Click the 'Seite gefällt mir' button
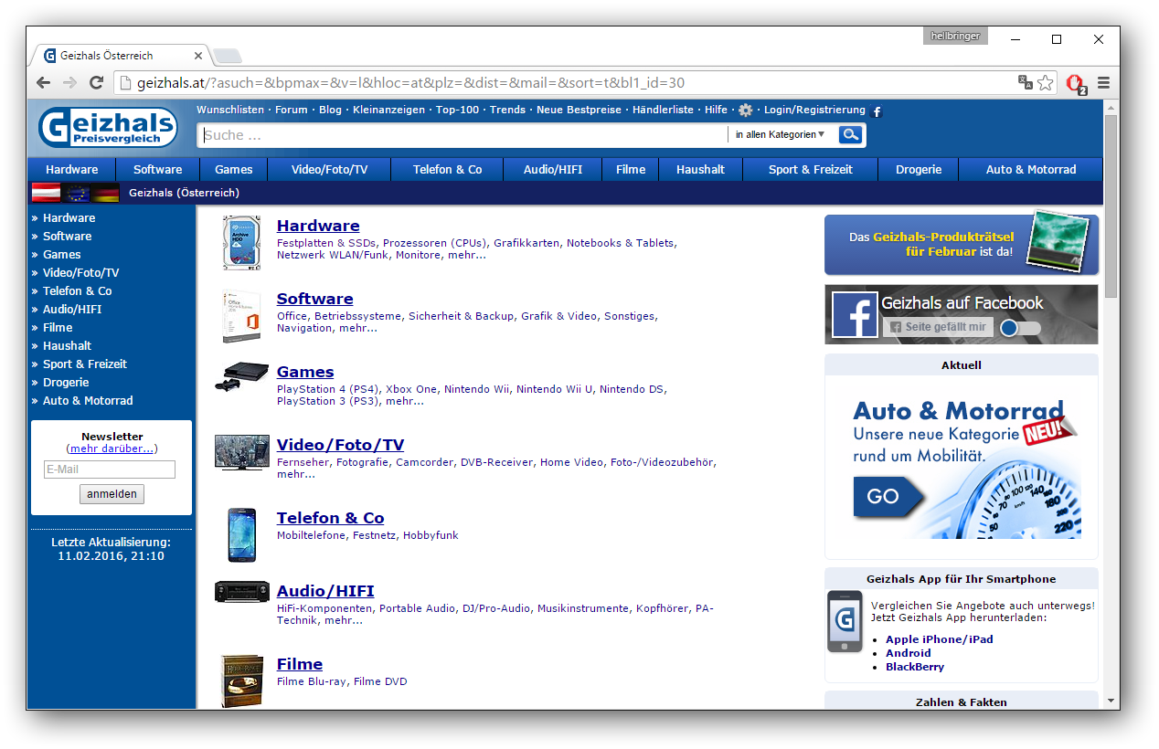This screenshot has width=1159, height=749. click(x=938, y=327)
